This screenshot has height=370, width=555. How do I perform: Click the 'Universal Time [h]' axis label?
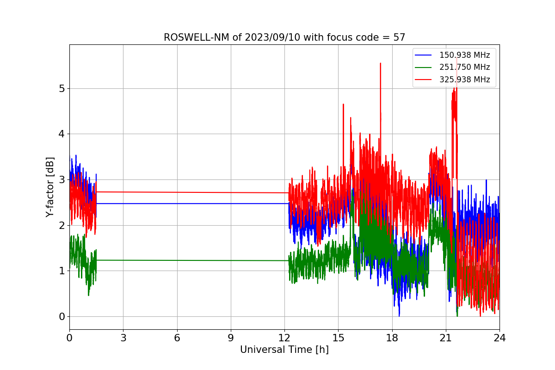[x=284, y=350]
